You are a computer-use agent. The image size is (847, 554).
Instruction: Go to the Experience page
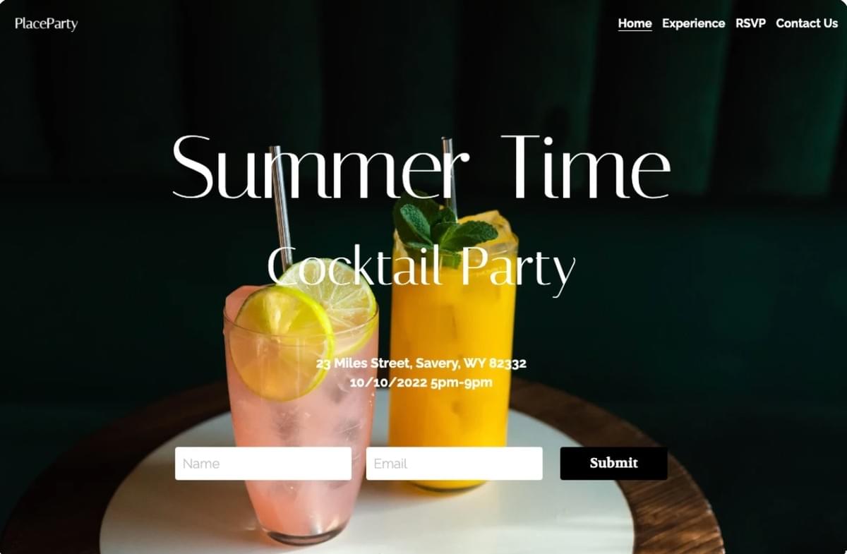pyautogui.click(x=693, y=23)
